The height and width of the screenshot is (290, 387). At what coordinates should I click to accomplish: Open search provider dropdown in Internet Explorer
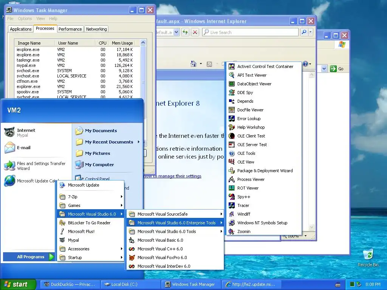tap(311, 32)
